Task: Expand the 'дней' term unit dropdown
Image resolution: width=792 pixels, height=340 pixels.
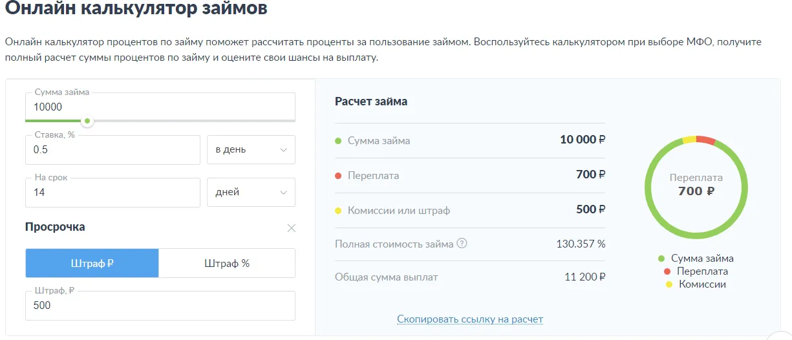Action: point(251,193)
